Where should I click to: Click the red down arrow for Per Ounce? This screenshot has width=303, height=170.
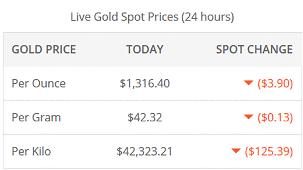[248, 83]
